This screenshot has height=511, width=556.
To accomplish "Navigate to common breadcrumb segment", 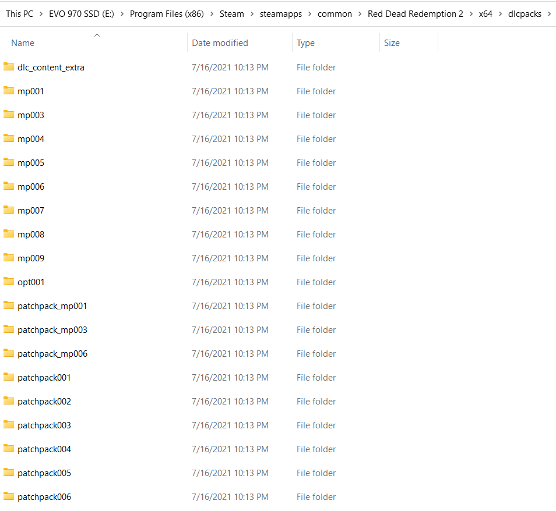I will coord(335,14).
